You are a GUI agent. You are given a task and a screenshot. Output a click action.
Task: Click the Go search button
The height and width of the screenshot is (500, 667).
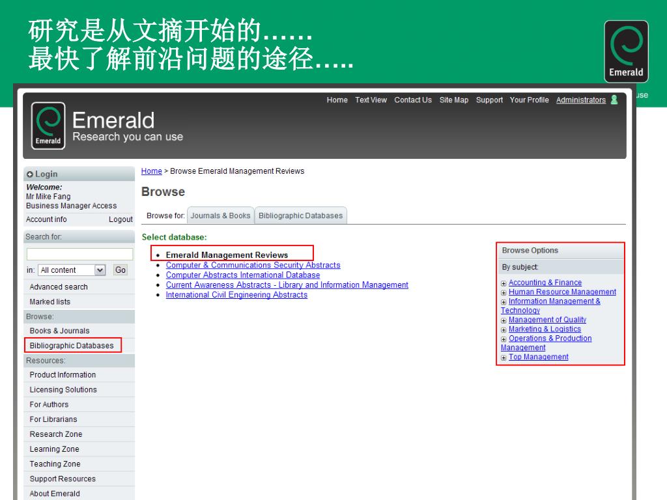click(121, 270)
